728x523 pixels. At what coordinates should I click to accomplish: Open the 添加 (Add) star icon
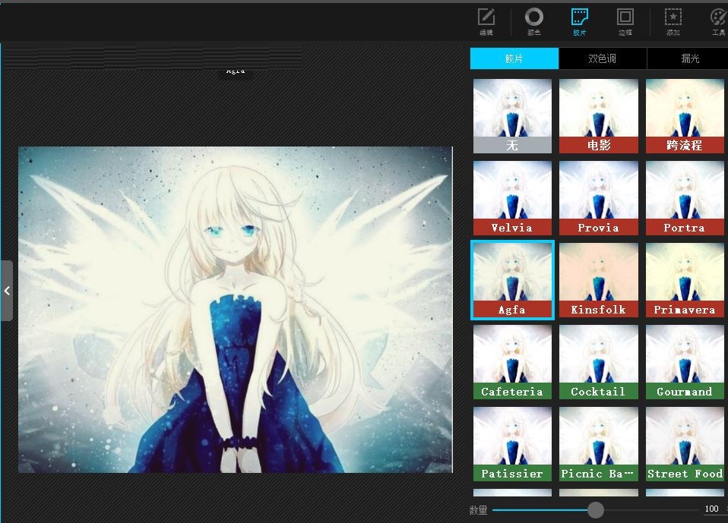pos(673,21)
